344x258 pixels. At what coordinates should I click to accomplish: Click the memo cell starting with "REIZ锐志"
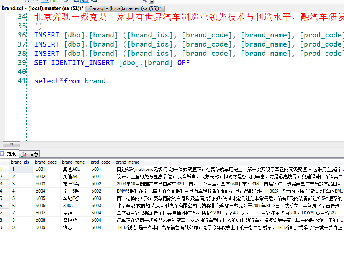pyautogui.click(x=229, y=227)
